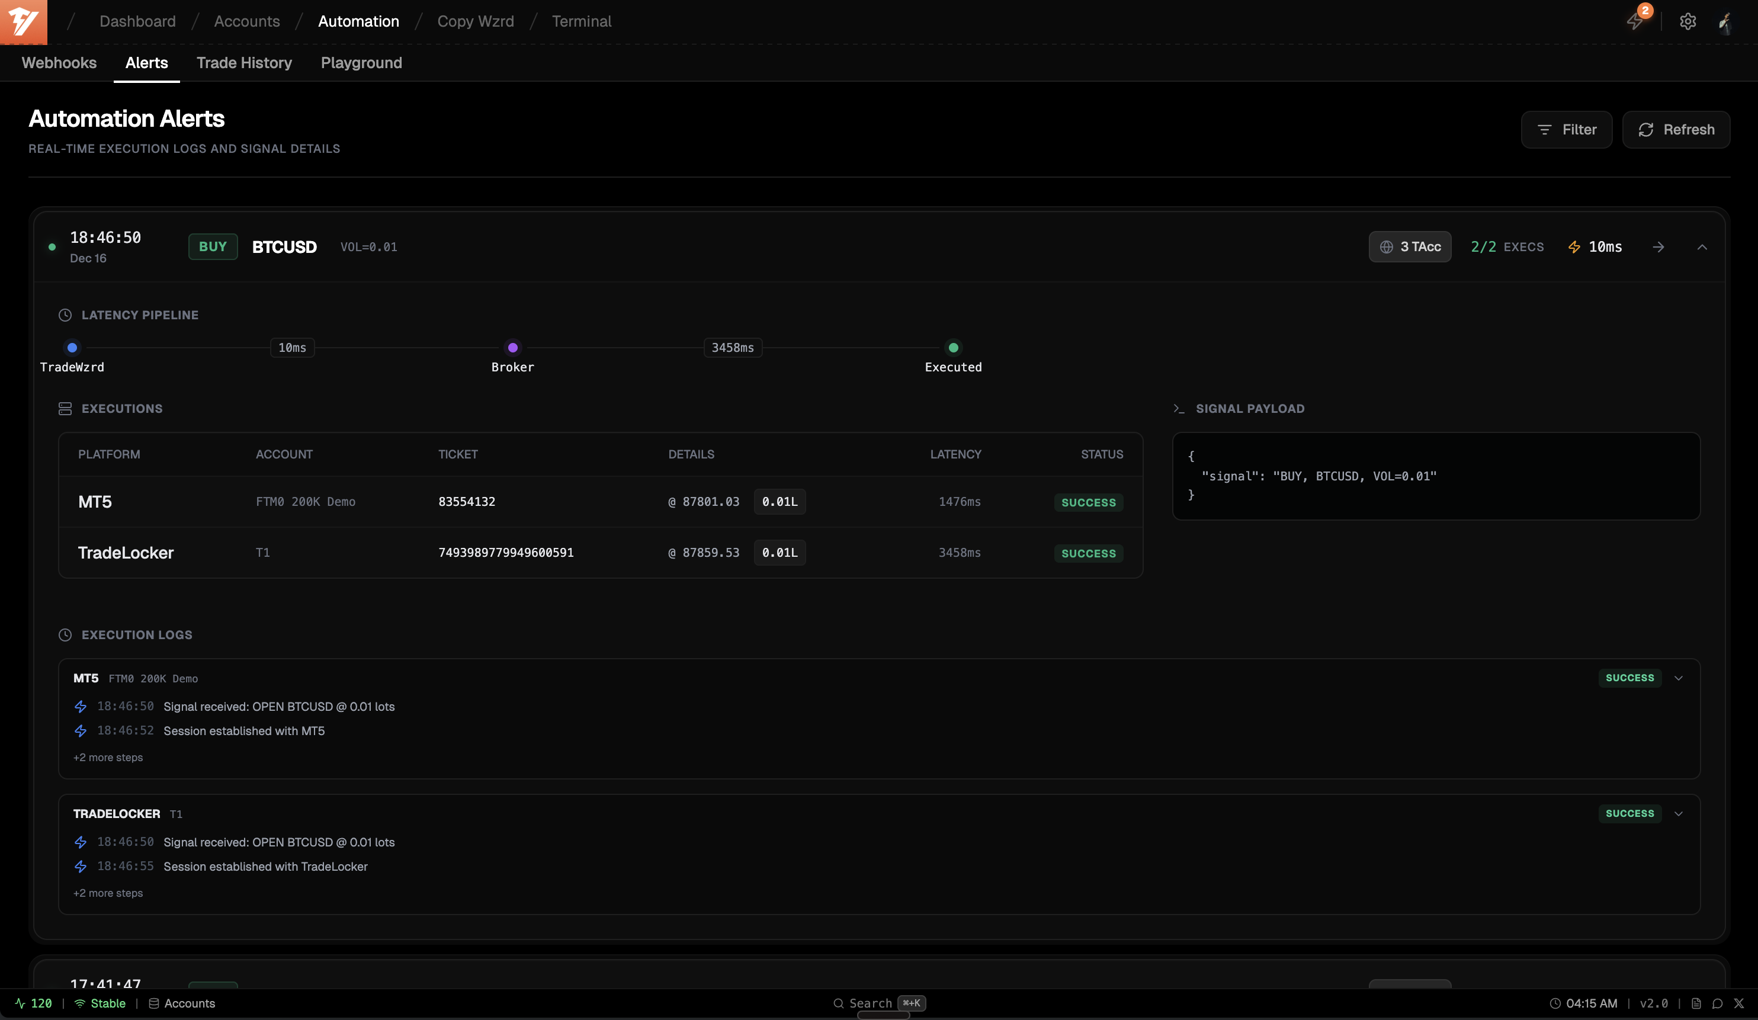
Task: Click the arrow icon on the BTCUSD alert
Action: tap(1659, 246)
